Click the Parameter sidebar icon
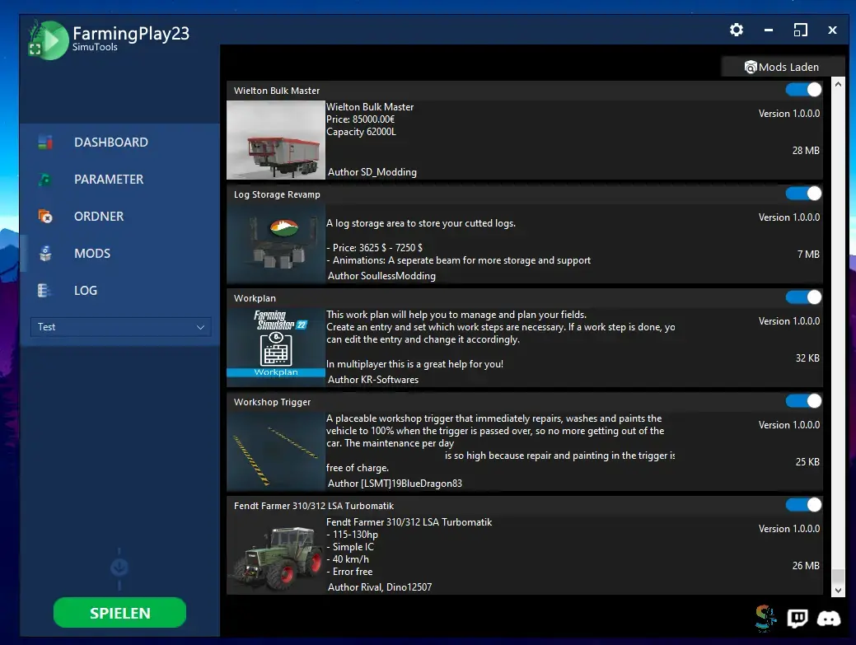 45,180
